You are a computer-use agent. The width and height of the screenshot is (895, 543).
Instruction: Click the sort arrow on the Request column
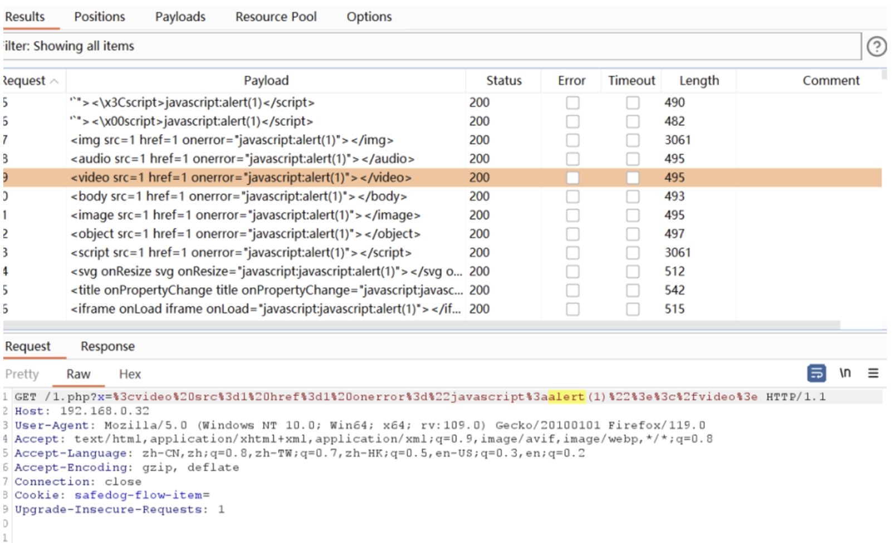pyautogui.click(x=54, y=81)
